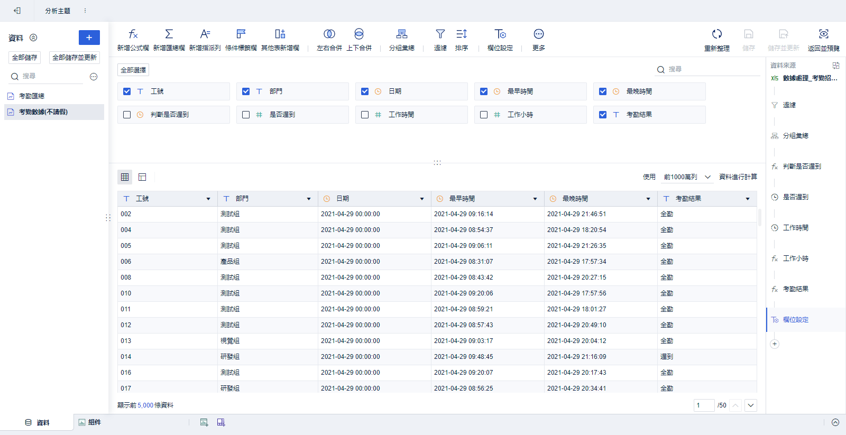Uncheck the 工號 field checkbox
The width and height of the screenshot is (846, 435).
pyautogui.click(x=127, y=91)
